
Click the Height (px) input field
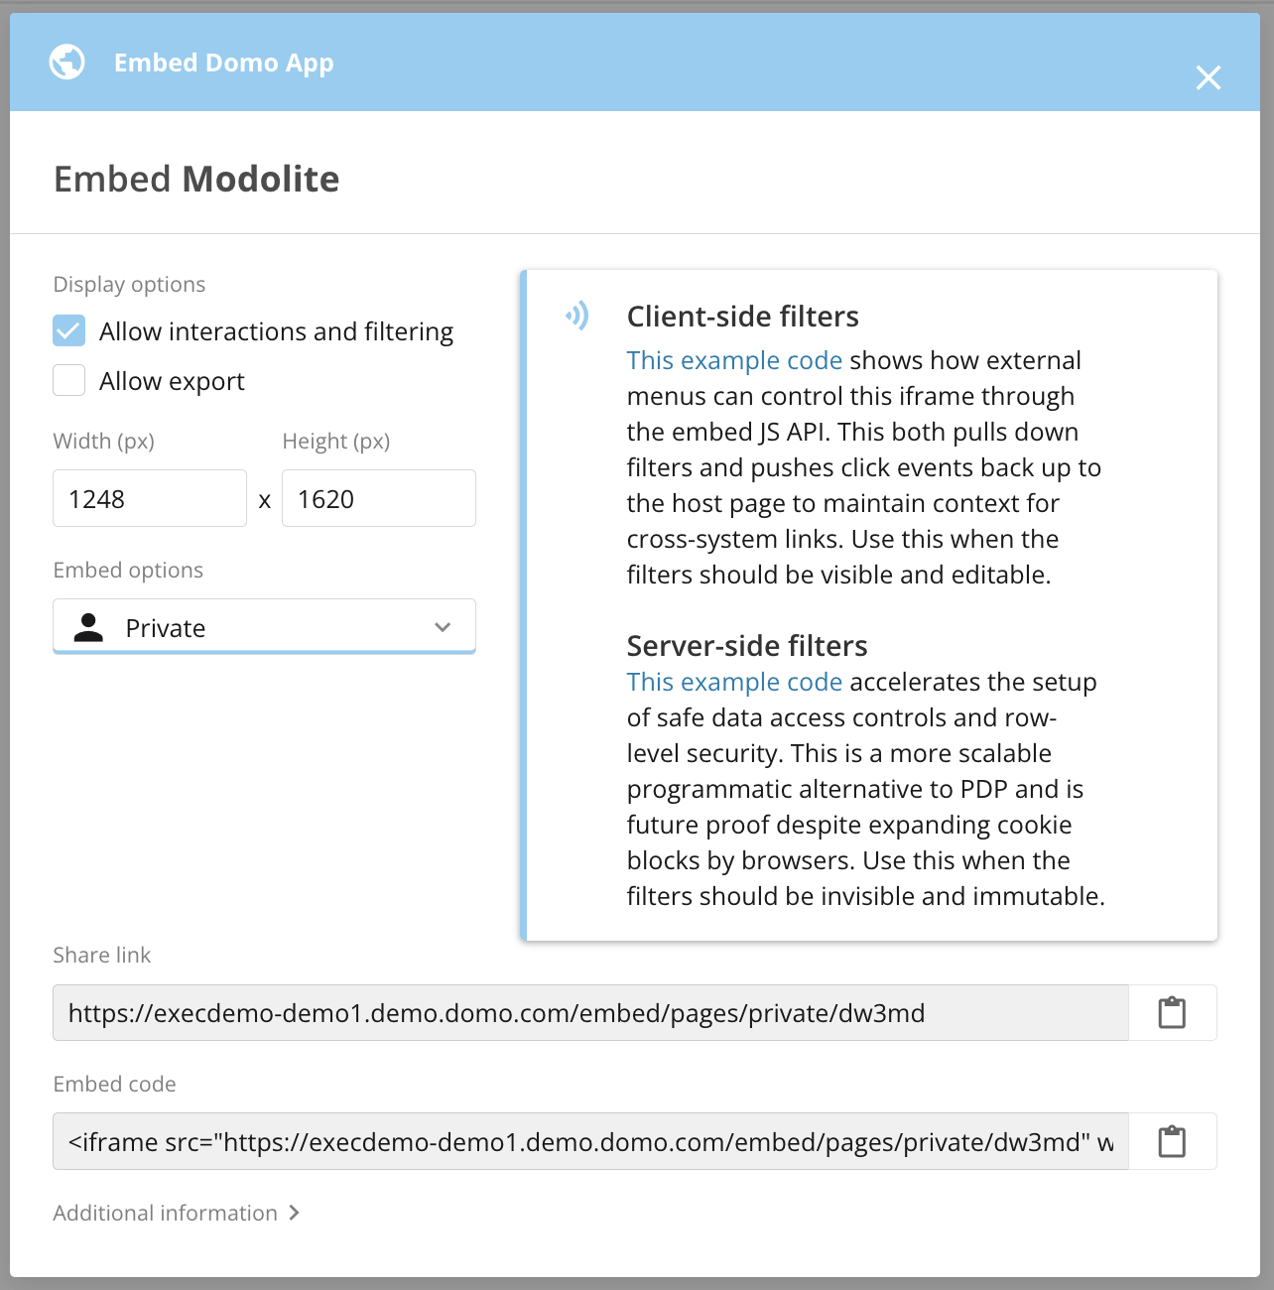(x=379, y=498)
